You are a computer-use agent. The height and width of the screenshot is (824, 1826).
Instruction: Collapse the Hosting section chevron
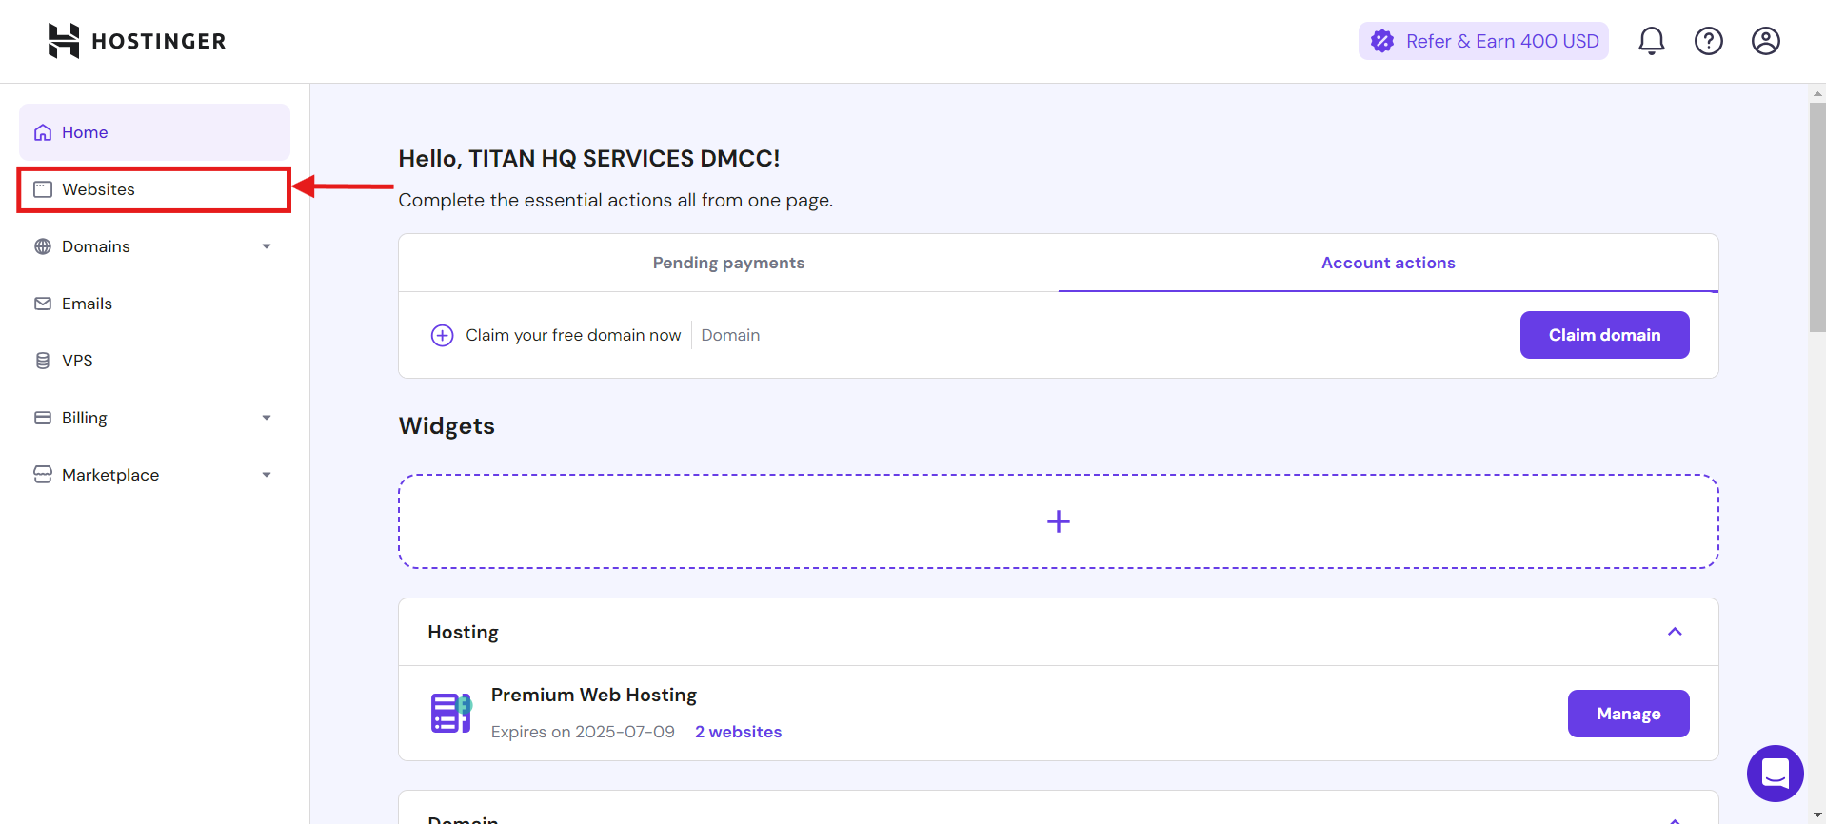(1676, 632)
